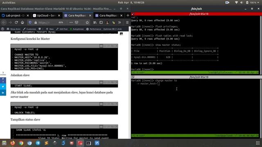262x147 pixels.
Task: Click the upper terminal pane title bar
Action: 196,14
